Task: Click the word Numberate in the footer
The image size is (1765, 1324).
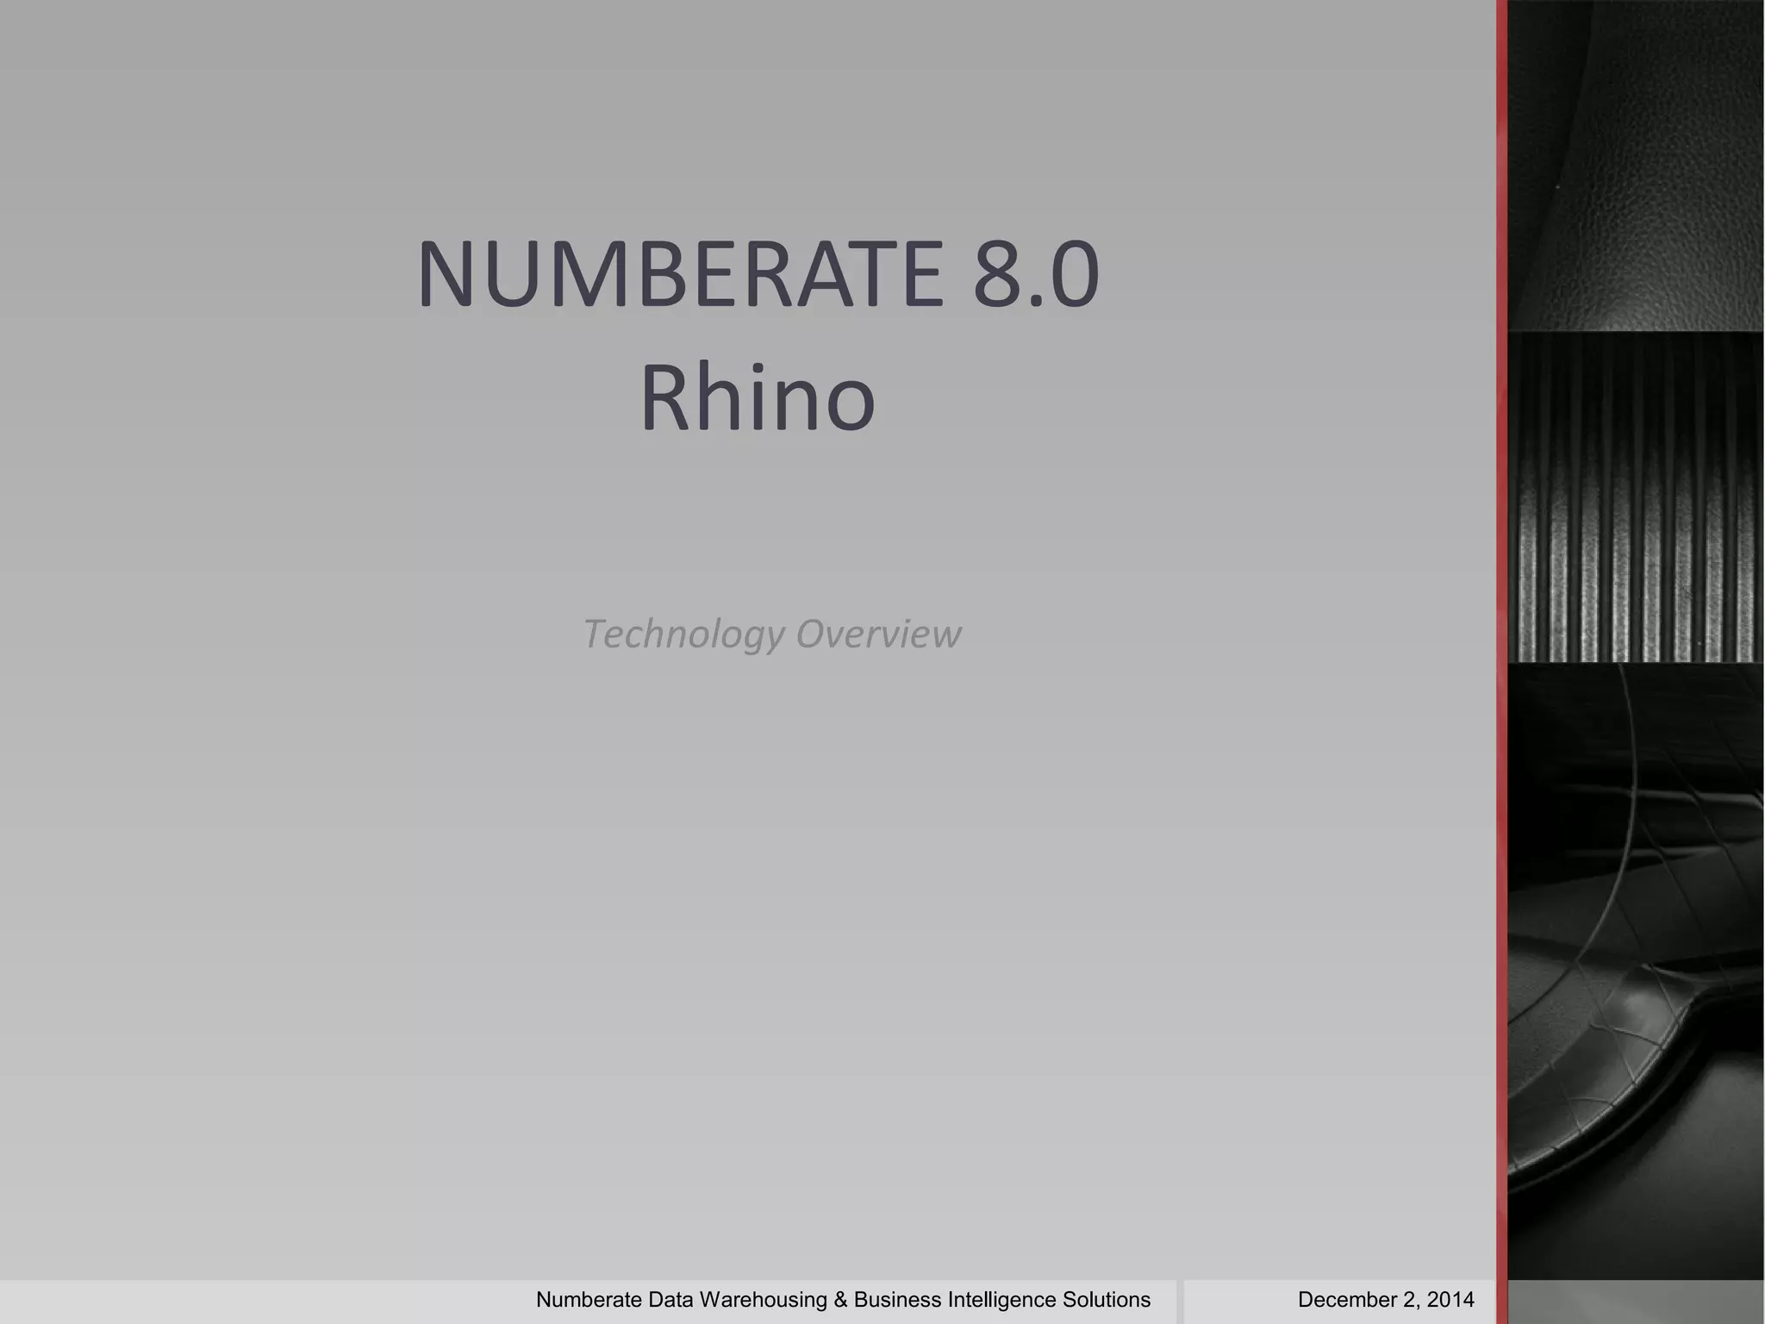Action: tap(589, 1300)
